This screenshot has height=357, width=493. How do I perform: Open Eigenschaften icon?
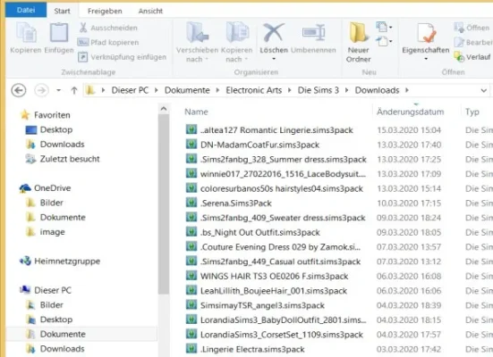pyautogui.click(x=426, y=33)
